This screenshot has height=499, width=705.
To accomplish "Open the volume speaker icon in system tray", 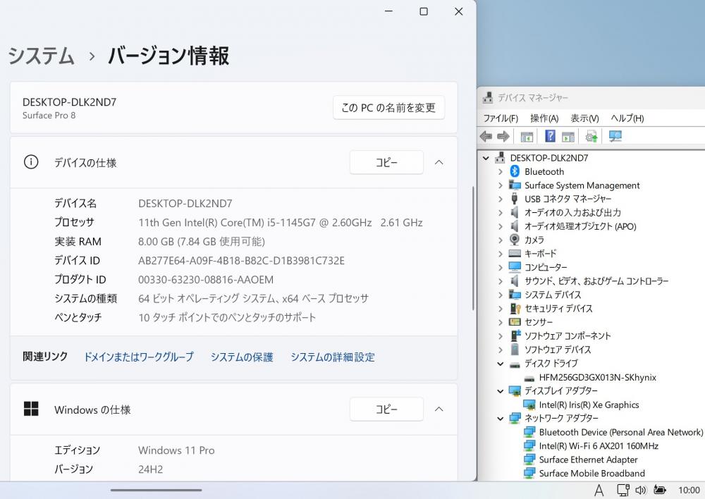I will (x=641, y=490).
